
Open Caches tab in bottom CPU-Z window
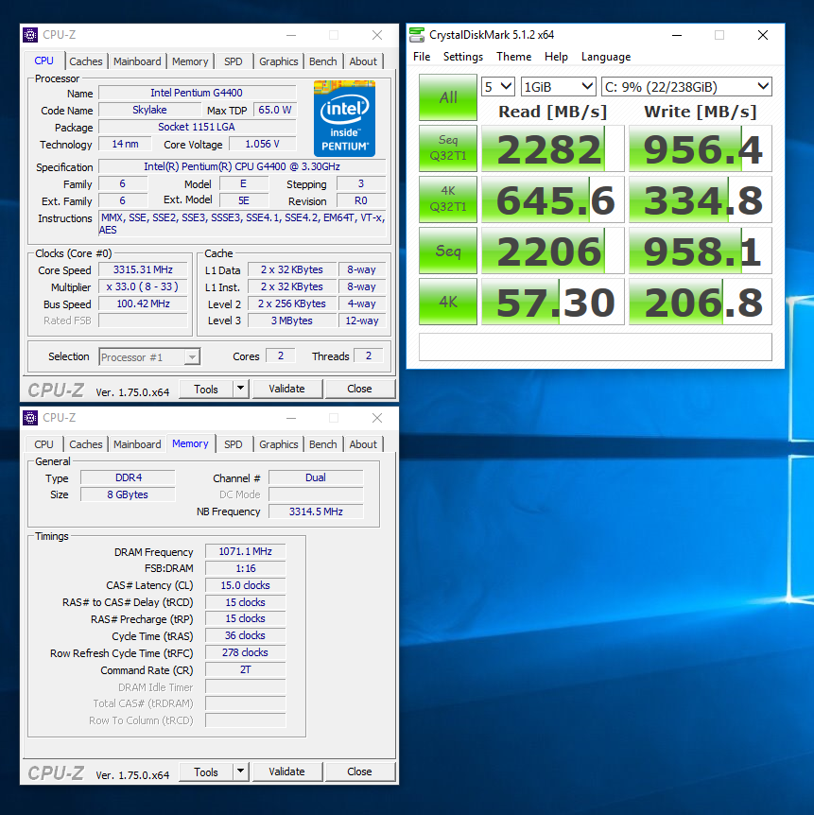(x=86, y=444)
